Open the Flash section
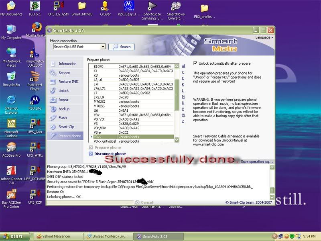 click(x=65, y=118)
